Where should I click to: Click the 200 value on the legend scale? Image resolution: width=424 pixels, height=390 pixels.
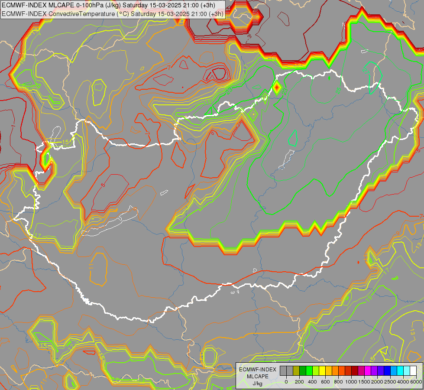(299, 382)
